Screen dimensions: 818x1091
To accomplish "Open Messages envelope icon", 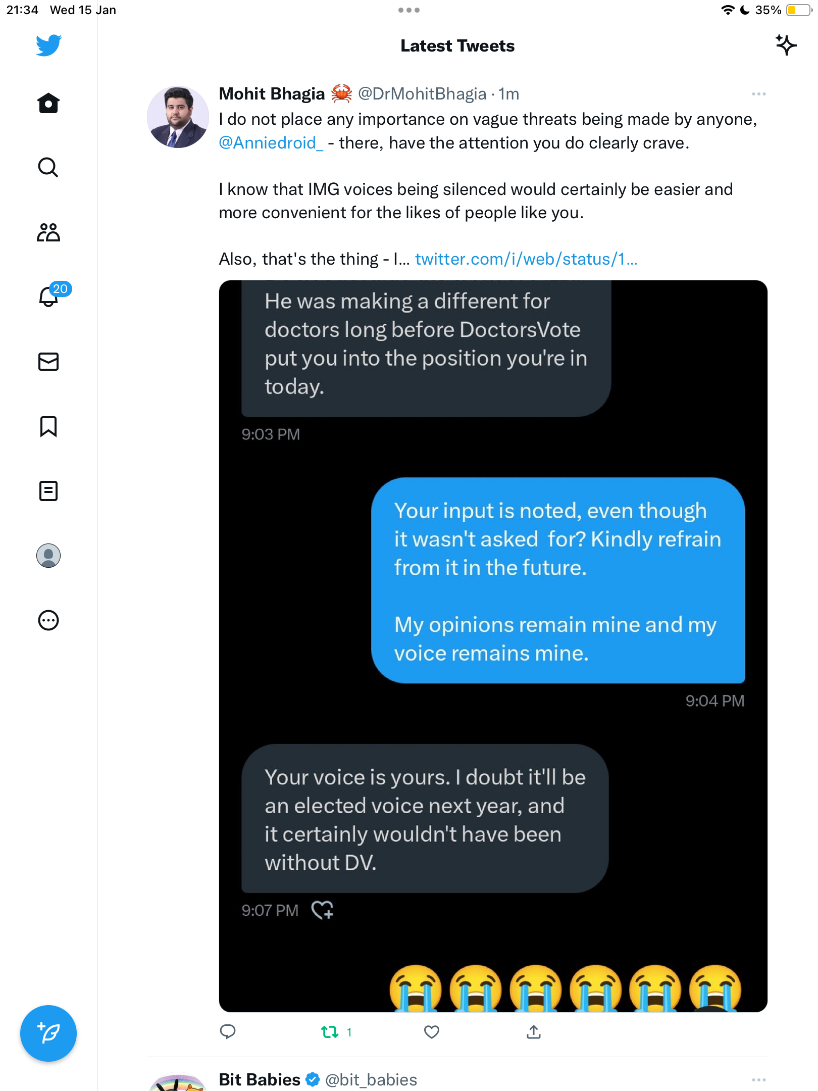I will [x=48, y=362].
